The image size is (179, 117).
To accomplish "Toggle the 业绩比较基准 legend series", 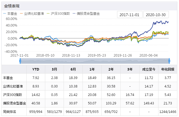I will click(32, 14).
